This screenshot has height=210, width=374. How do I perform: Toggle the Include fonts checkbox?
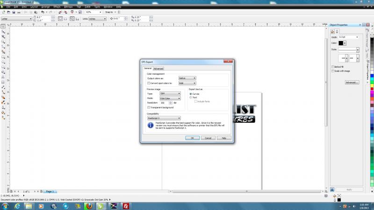tap(195, 101)
